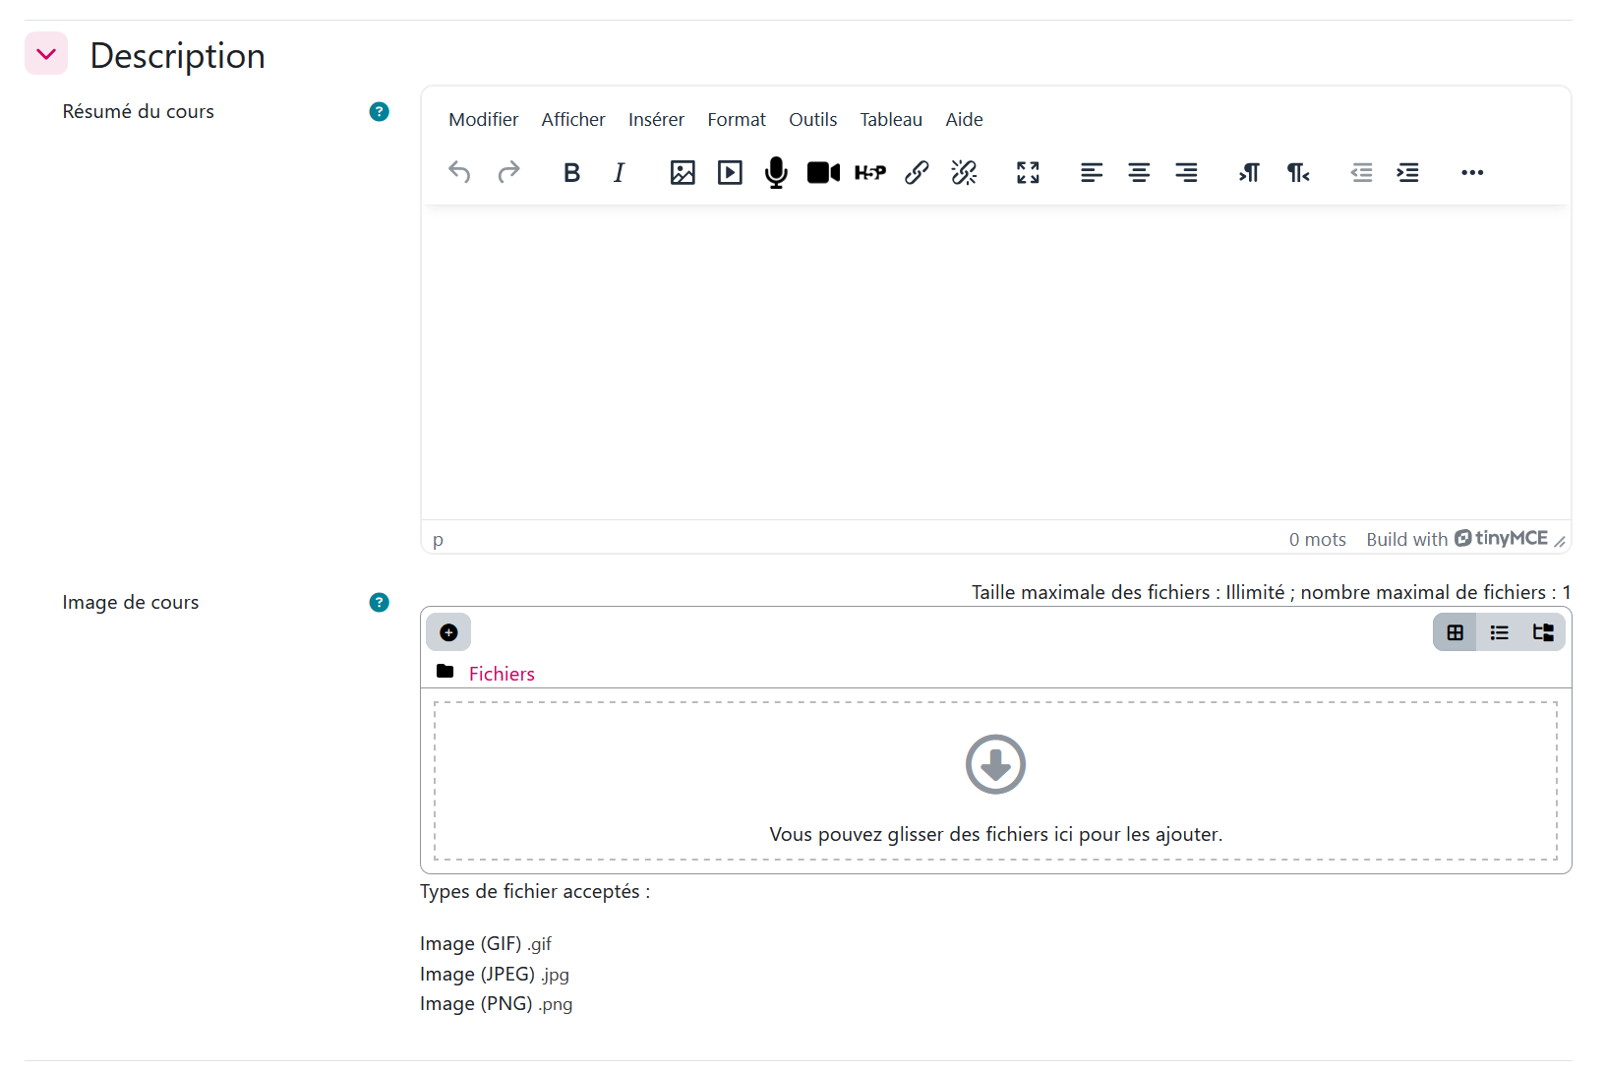Viewport: 1605px width, 1072px height.
Task: Show files in tree view
Action: click(x=1542, y=632)
